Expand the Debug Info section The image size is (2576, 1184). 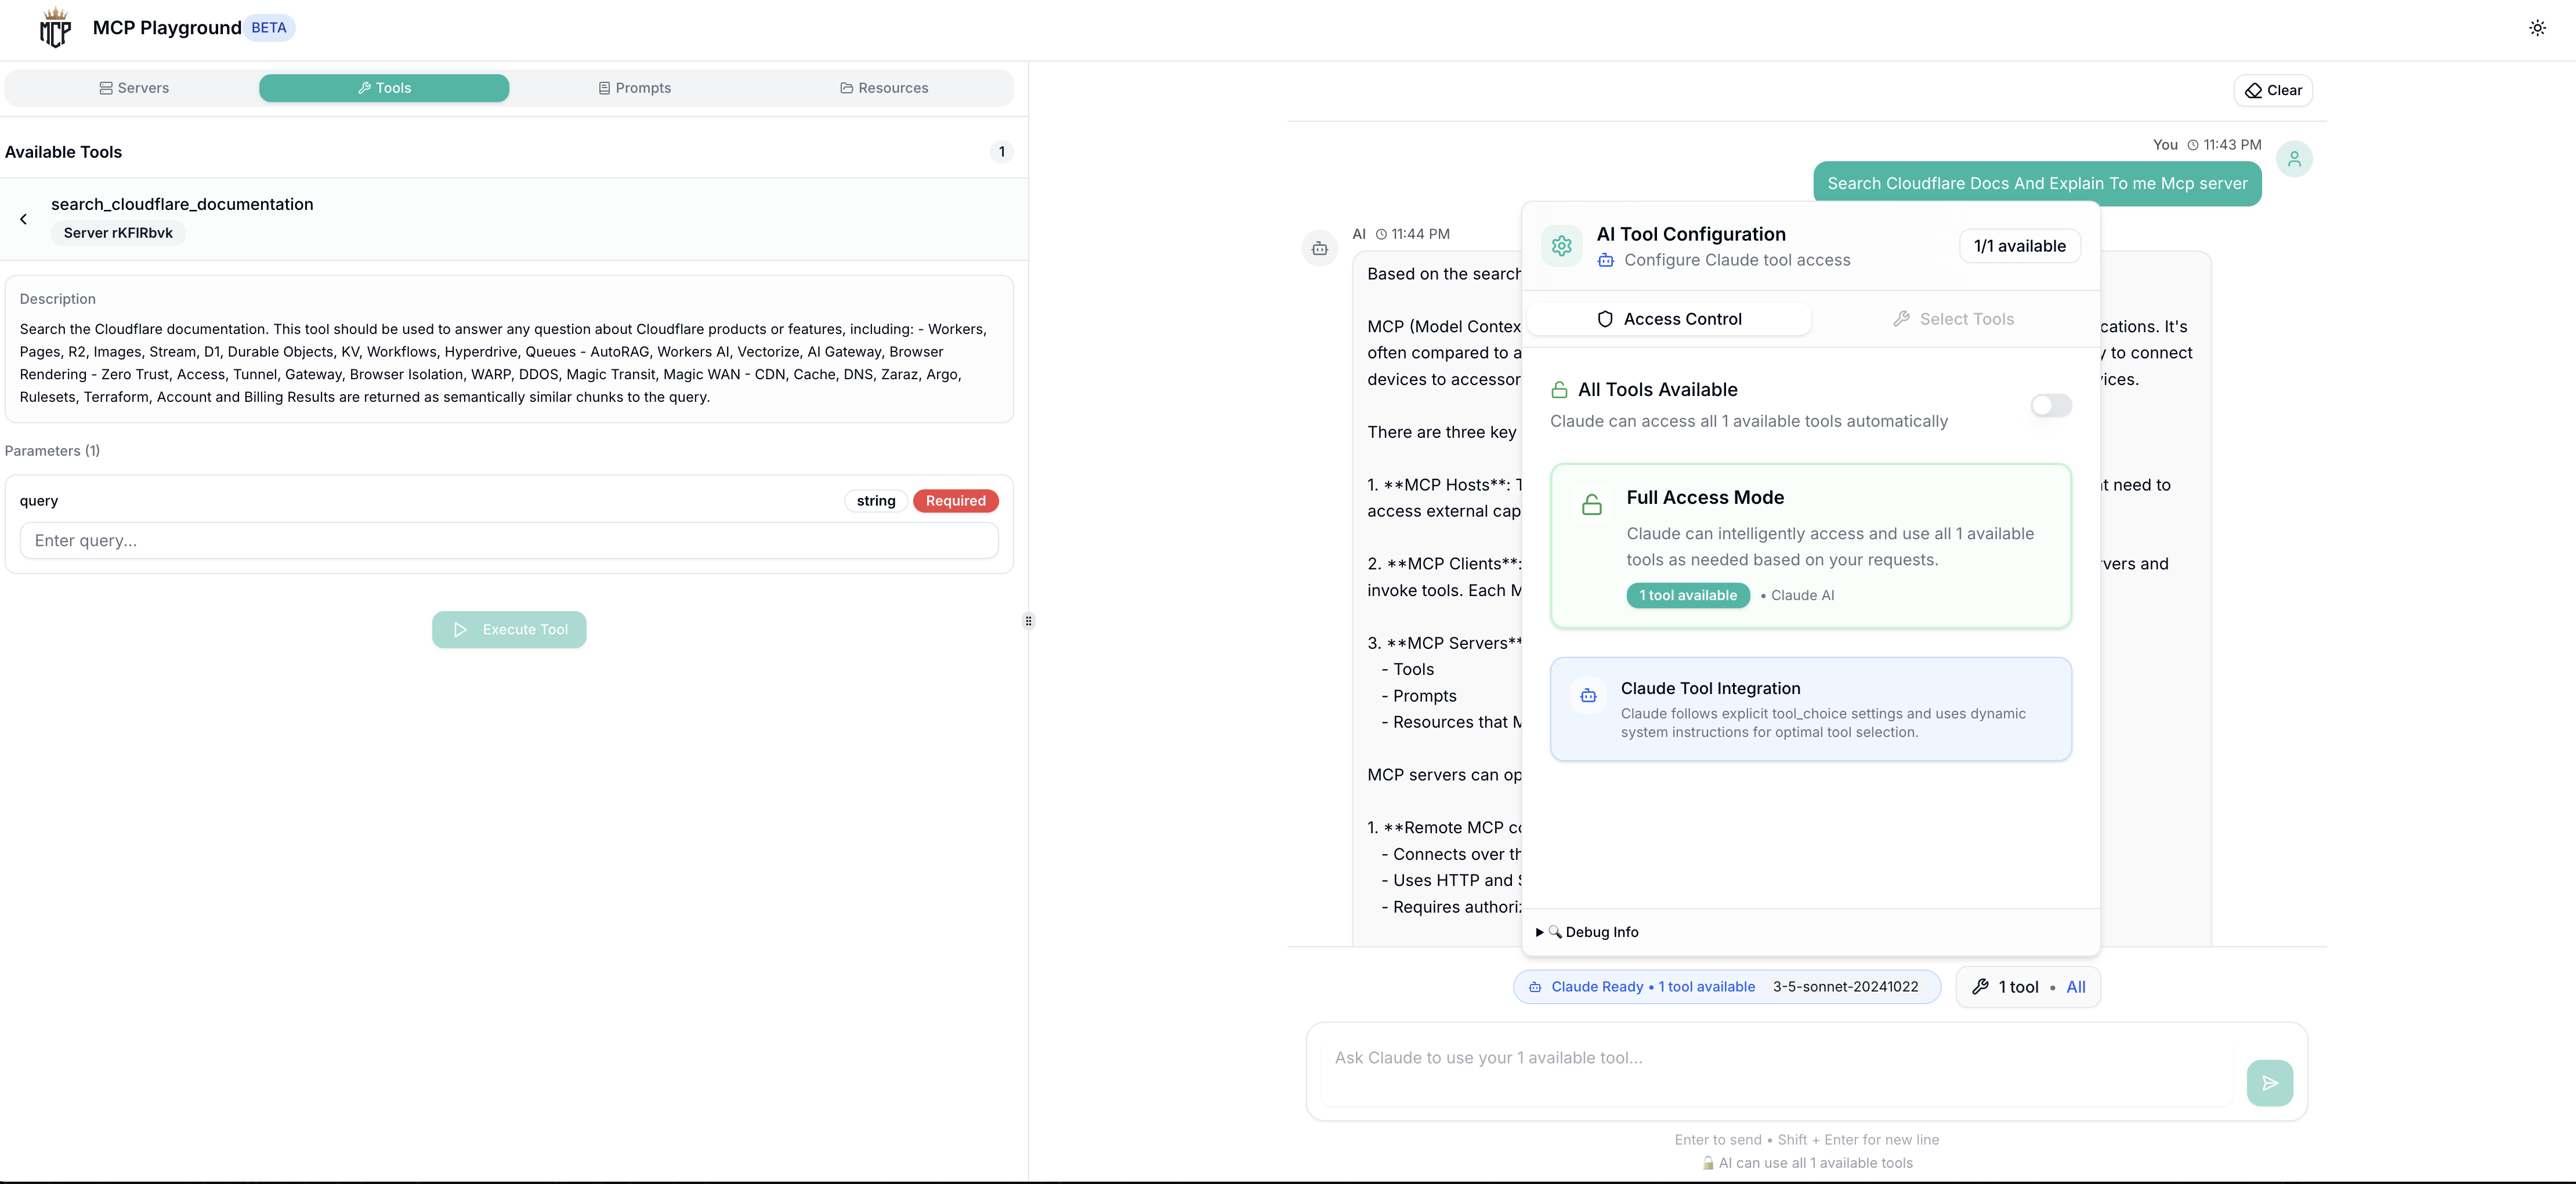(x=1588, y=932)
